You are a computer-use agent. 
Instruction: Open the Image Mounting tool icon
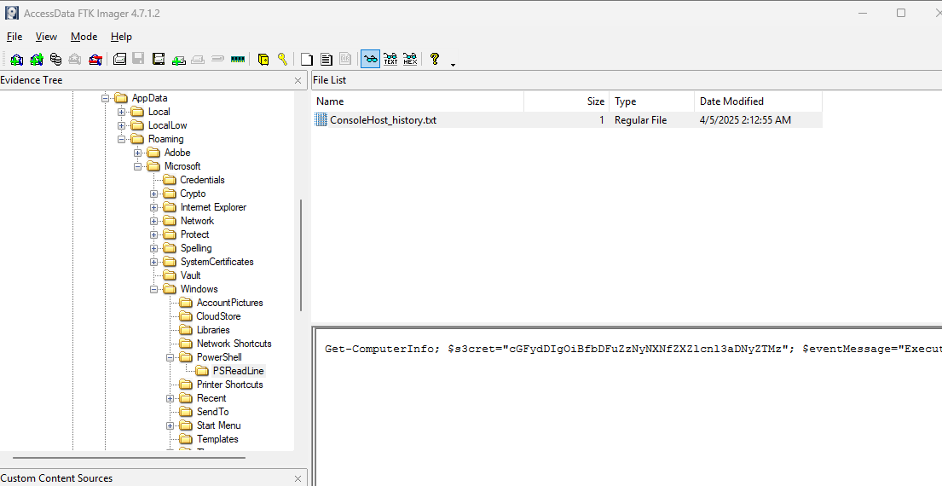[56, 59]
